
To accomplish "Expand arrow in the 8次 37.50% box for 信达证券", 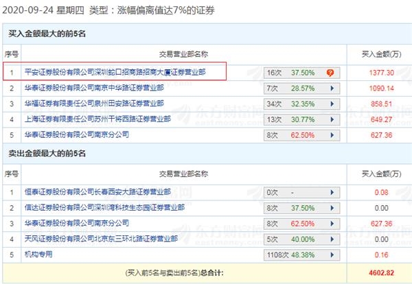I will 332,208.
